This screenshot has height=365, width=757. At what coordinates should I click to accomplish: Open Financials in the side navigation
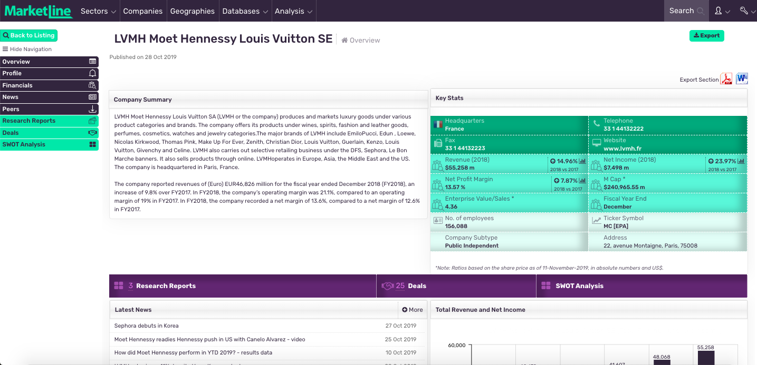[x=49, y=85]
